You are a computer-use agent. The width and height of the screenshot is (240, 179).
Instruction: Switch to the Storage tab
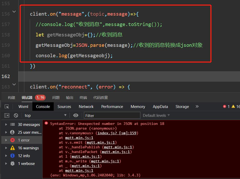(x=182, y=106)
